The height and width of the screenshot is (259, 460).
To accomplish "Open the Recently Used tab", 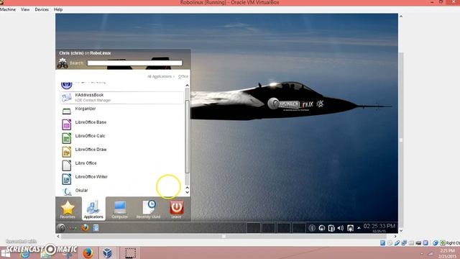I will tap(148, 209).
